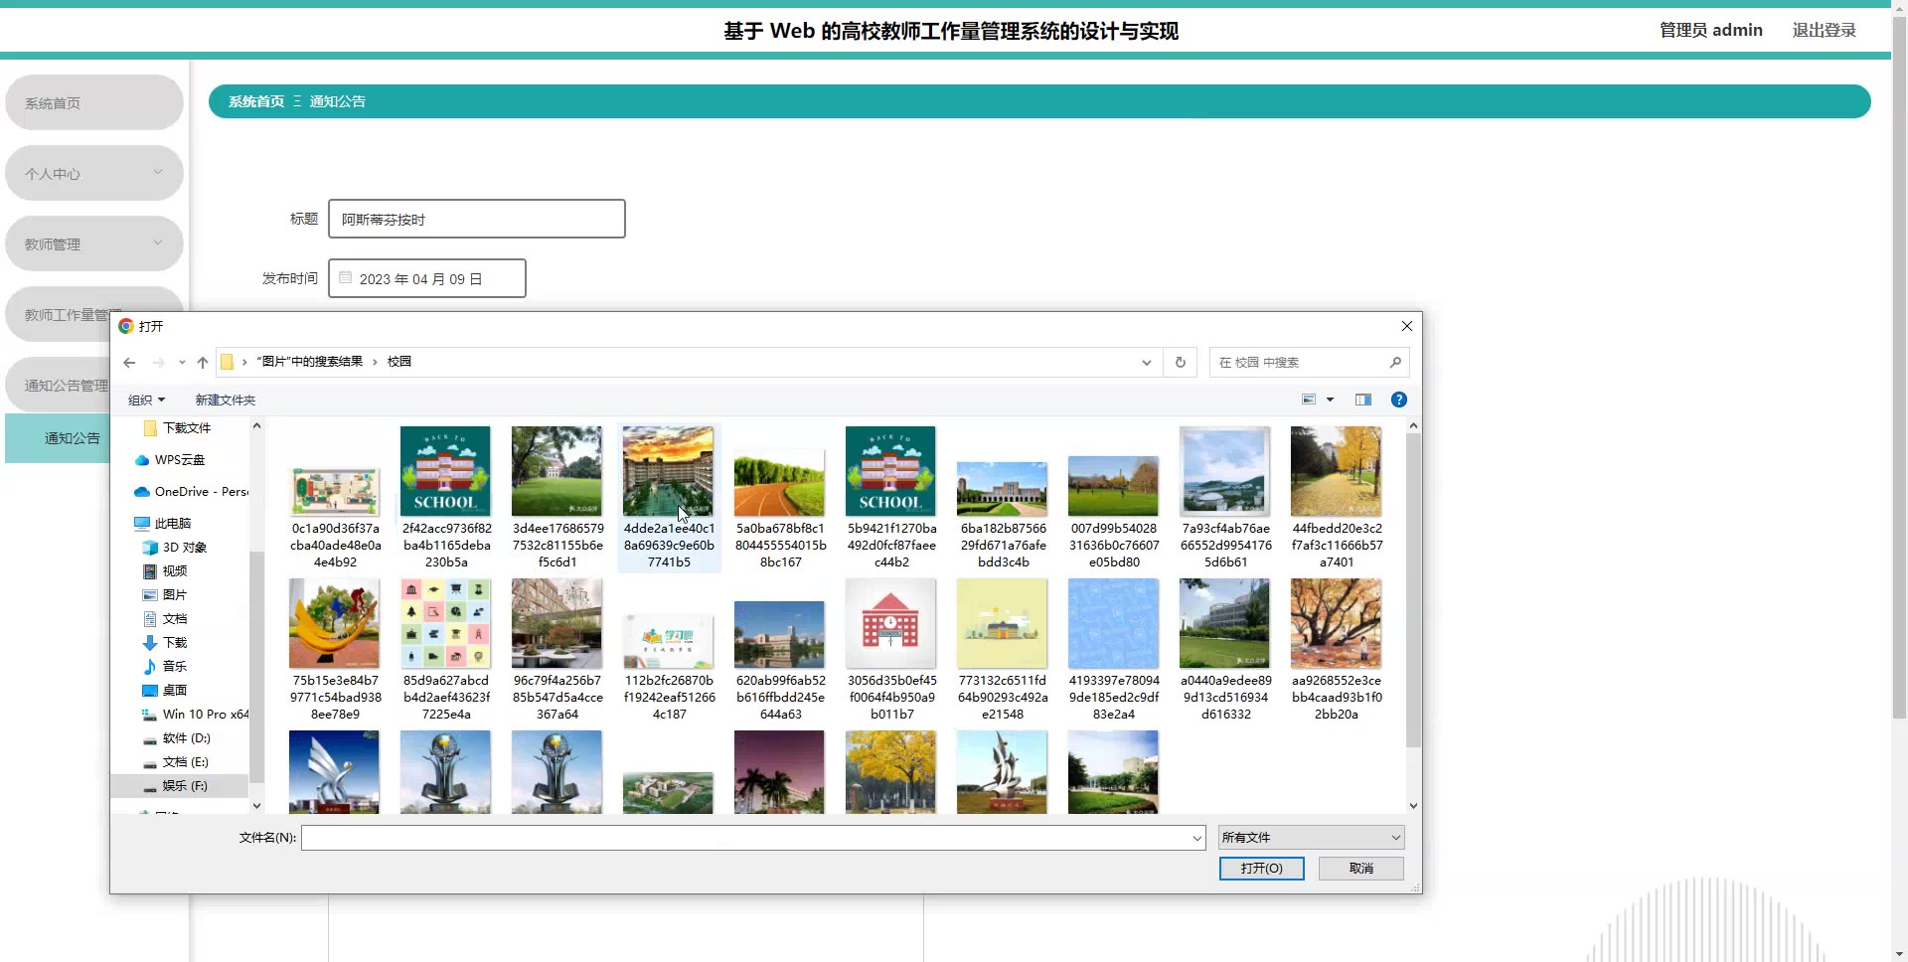Click 新建文件夹 button
Screen dimensions: 1908x962
click(x=226, y=400)
